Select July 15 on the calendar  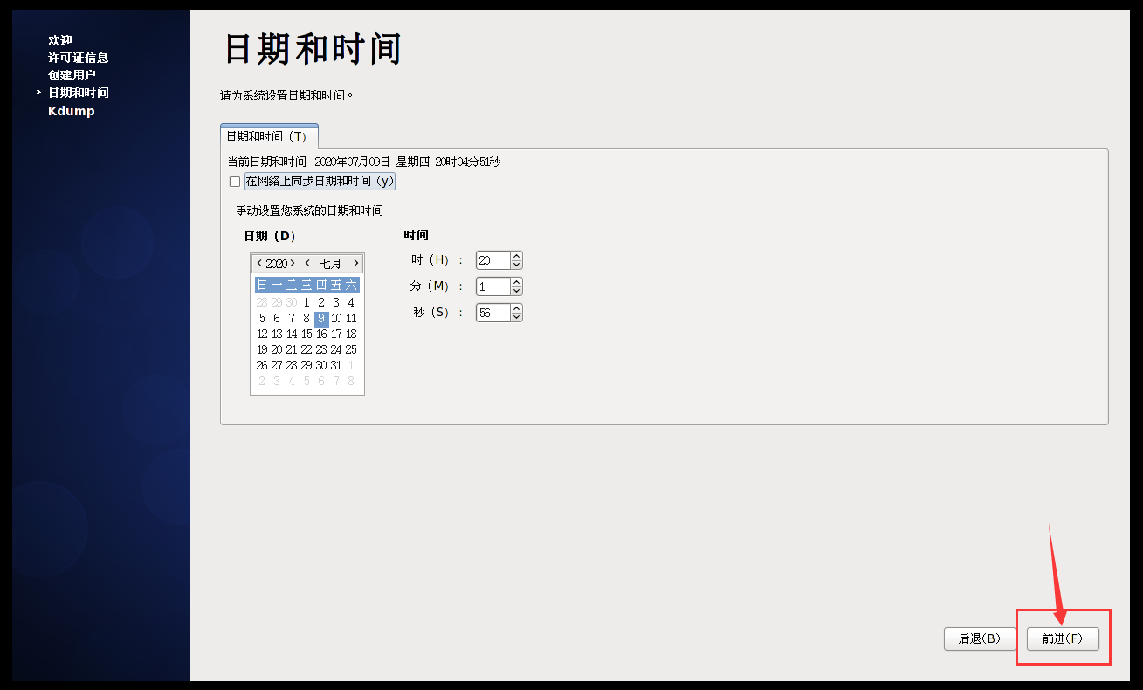point(306,333)
